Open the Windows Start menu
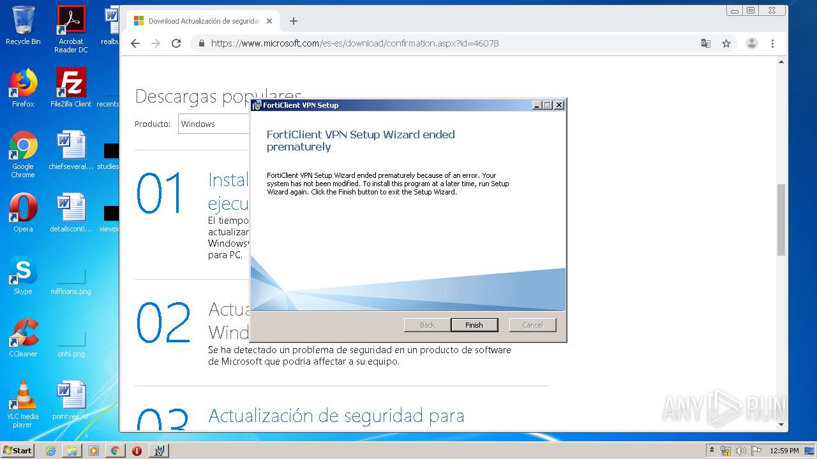Image resolution: width=817 pixels, height=459 pixels. coord(18,450)
